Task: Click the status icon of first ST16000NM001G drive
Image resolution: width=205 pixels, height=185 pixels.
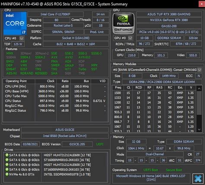Action: coord(7,160)
